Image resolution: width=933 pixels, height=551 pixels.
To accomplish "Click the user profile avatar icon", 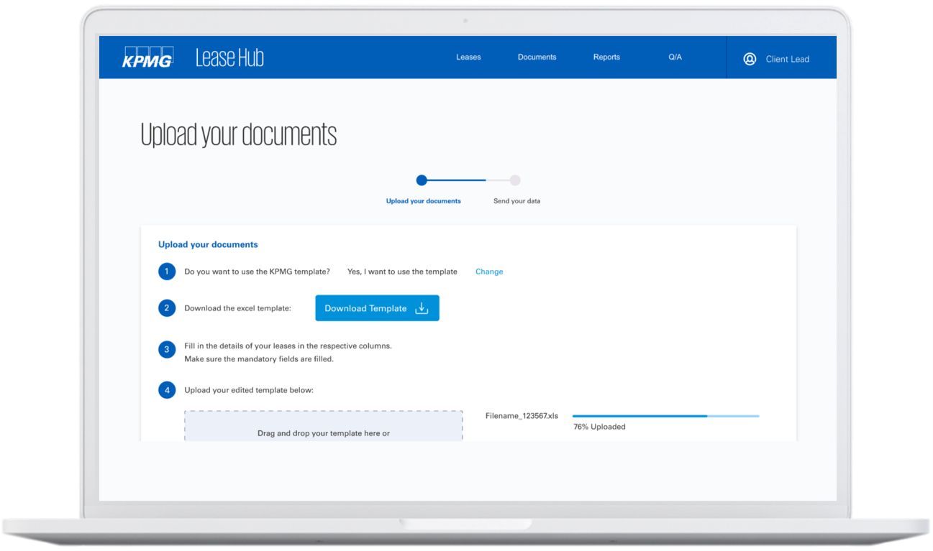I will pyautogui.click(x=750, y=59).
